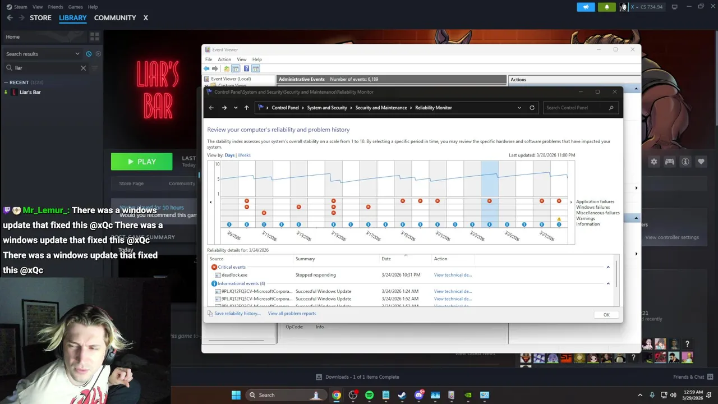Open View menu in Event Viewer
The height and width of the screenshot is (404, 718).
242,59
